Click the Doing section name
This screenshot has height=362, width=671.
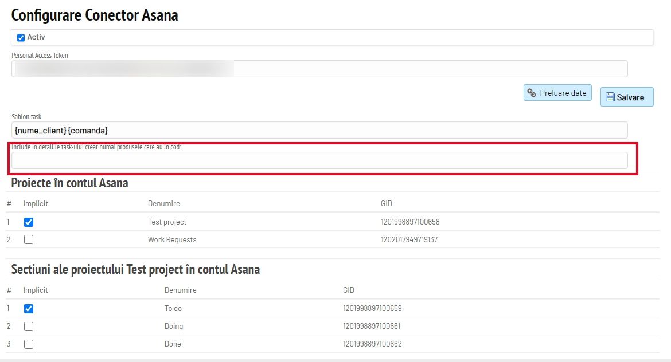click(174, 326)
